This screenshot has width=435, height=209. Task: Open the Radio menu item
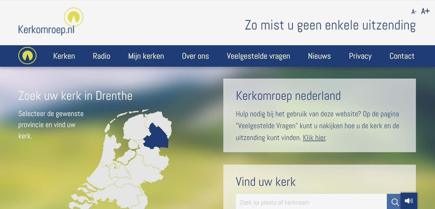coord(102,56)
